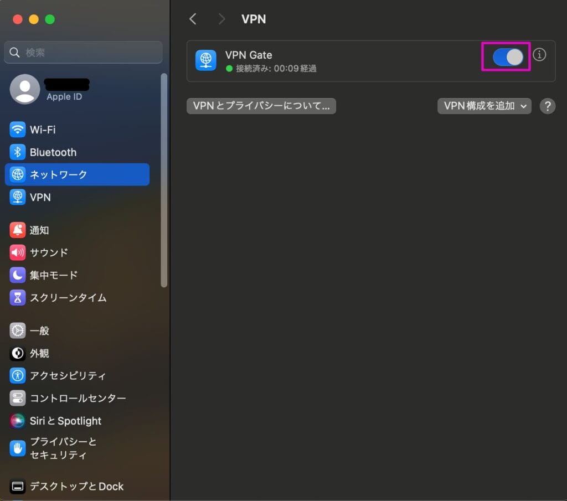Click the スクリーンタイム hourglass icon
Viewport: 567px width, 501px height.
(17, 297)
